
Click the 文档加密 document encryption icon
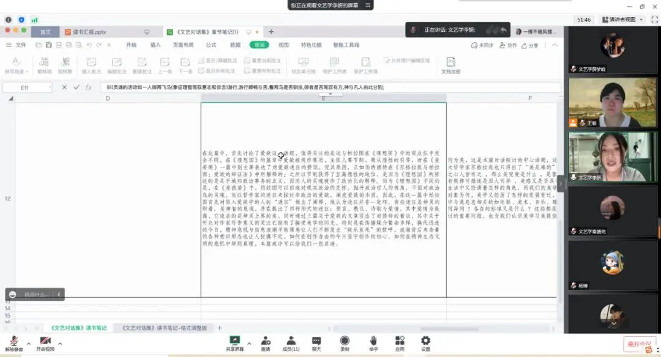click(450, 65)
